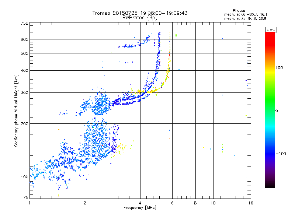Click the 'Stationary phase Virtual Height [km]' axis label
This screenshot has width=295, height=221.
pos(16,110)
